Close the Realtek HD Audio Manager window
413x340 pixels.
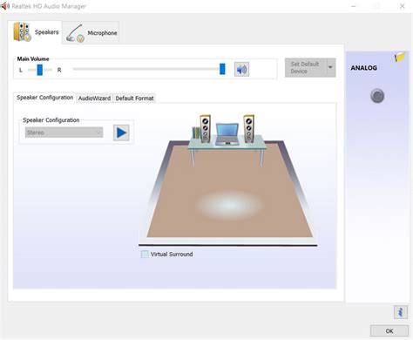coord(402,6)
